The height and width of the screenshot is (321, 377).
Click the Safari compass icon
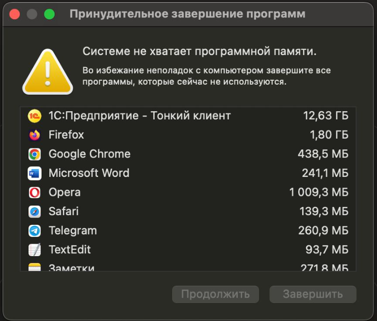pos(35,212)
